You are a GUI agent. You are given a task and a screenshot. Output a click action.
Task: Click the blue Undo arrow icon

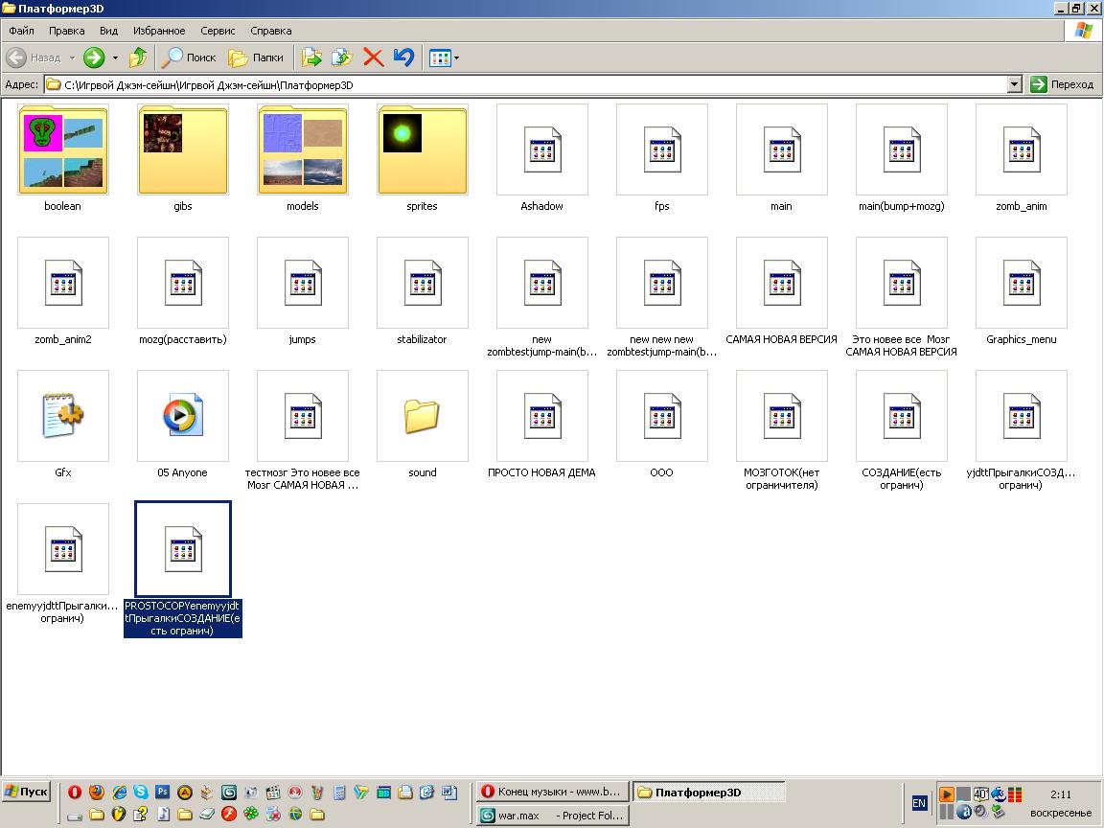click(x=403, y=58)
